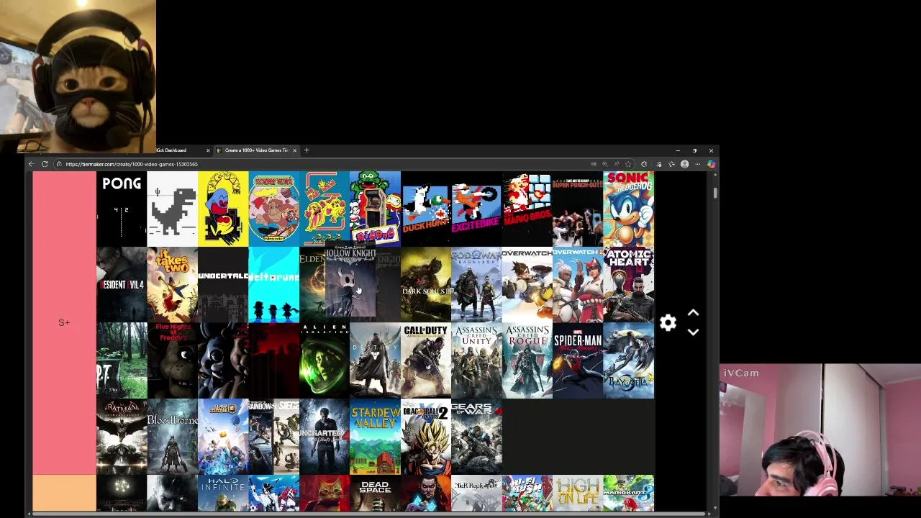Image resolution: width=921 pixels, height=518 pixels.
Task: Select the S+ tier label cell
Action: (x=64, y=322)
